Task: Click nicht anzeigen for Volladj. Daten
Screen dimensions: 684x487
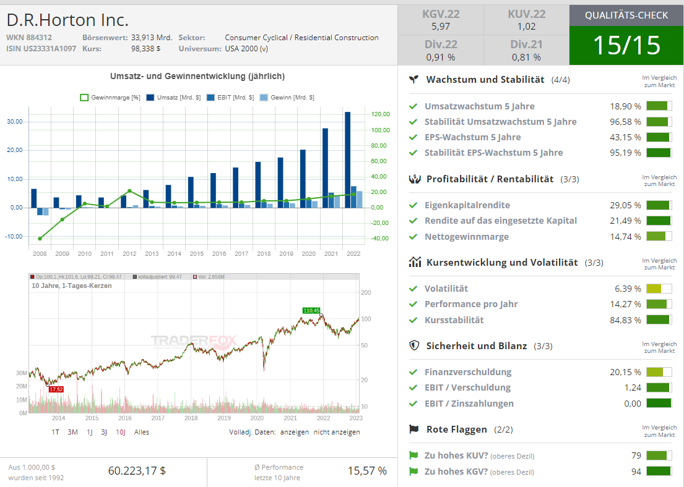Action: coord(336,432)
